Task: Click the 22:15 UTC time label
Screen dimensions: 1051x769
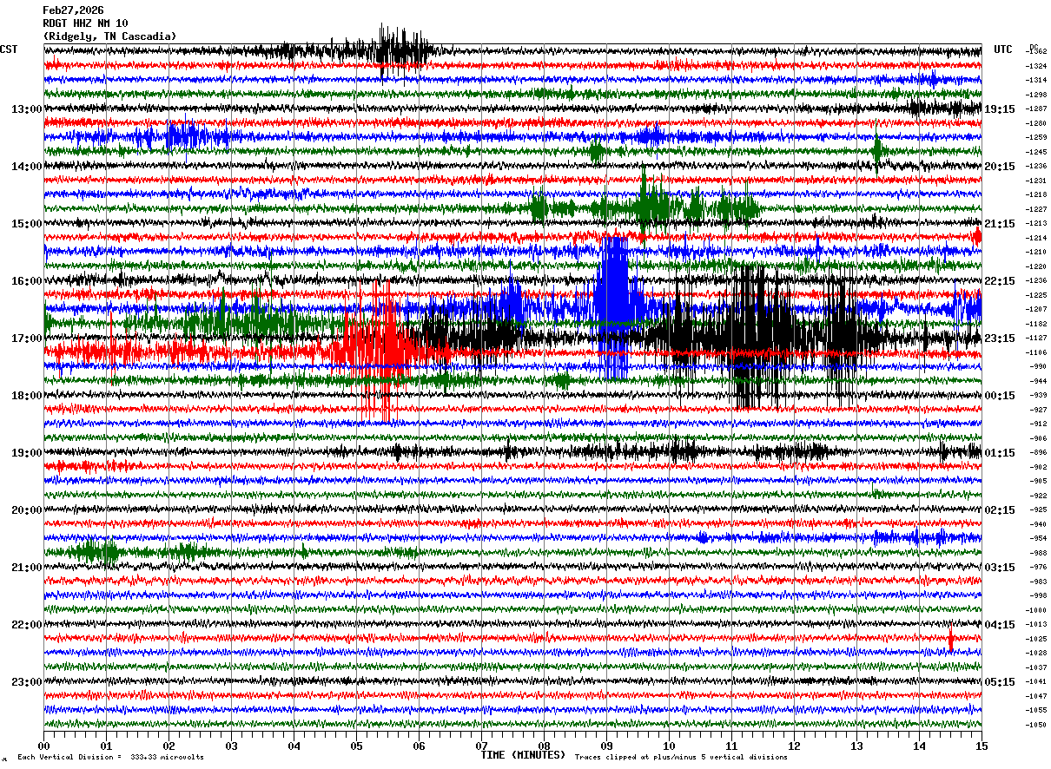Action: 1000,281
